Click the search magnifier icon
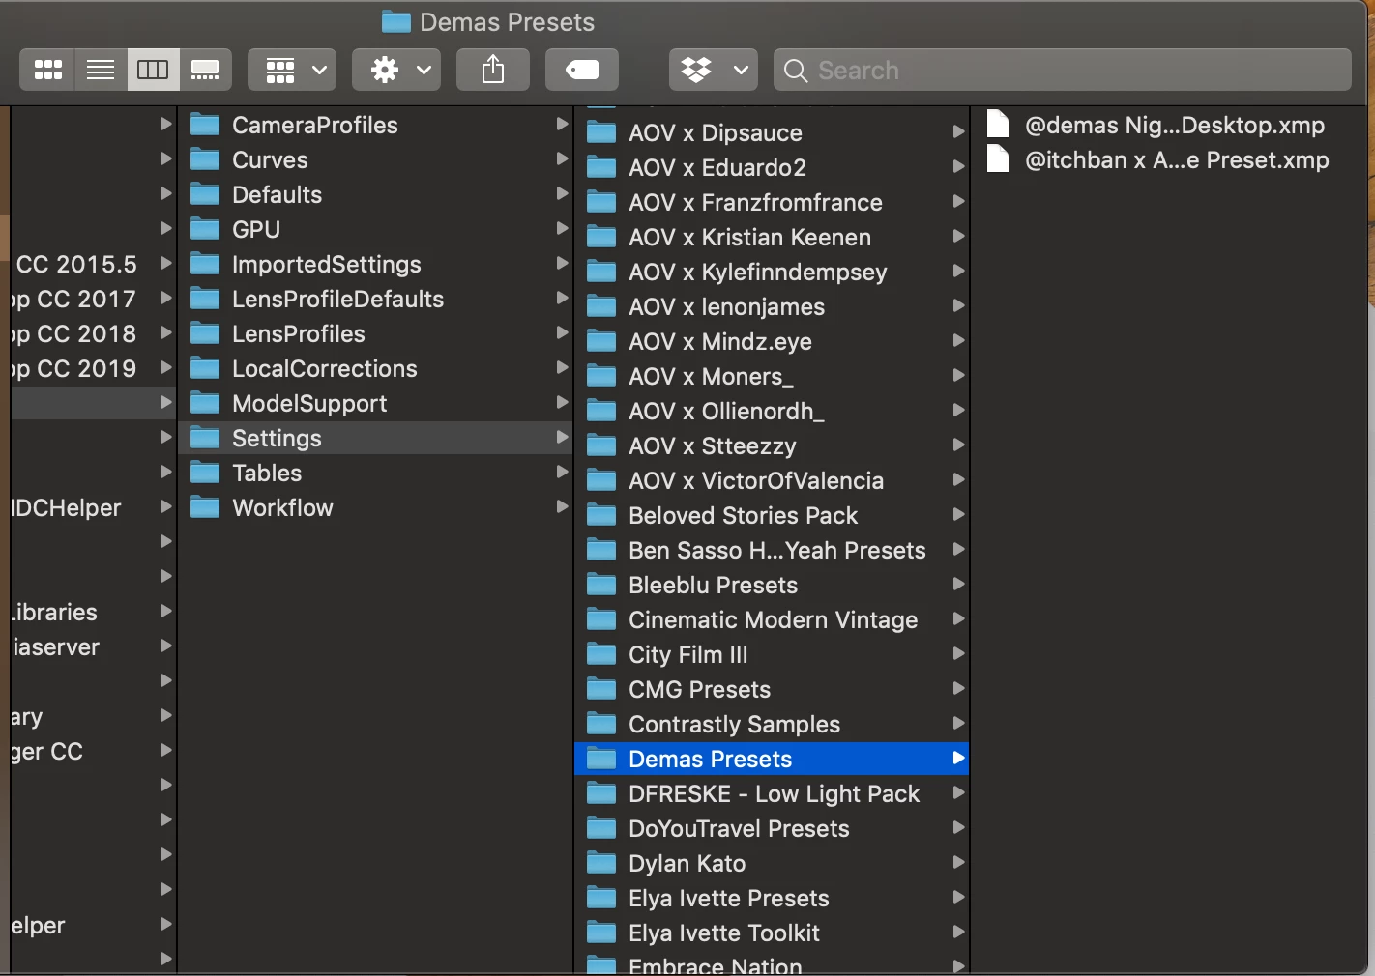 click(x=796, y=71)
